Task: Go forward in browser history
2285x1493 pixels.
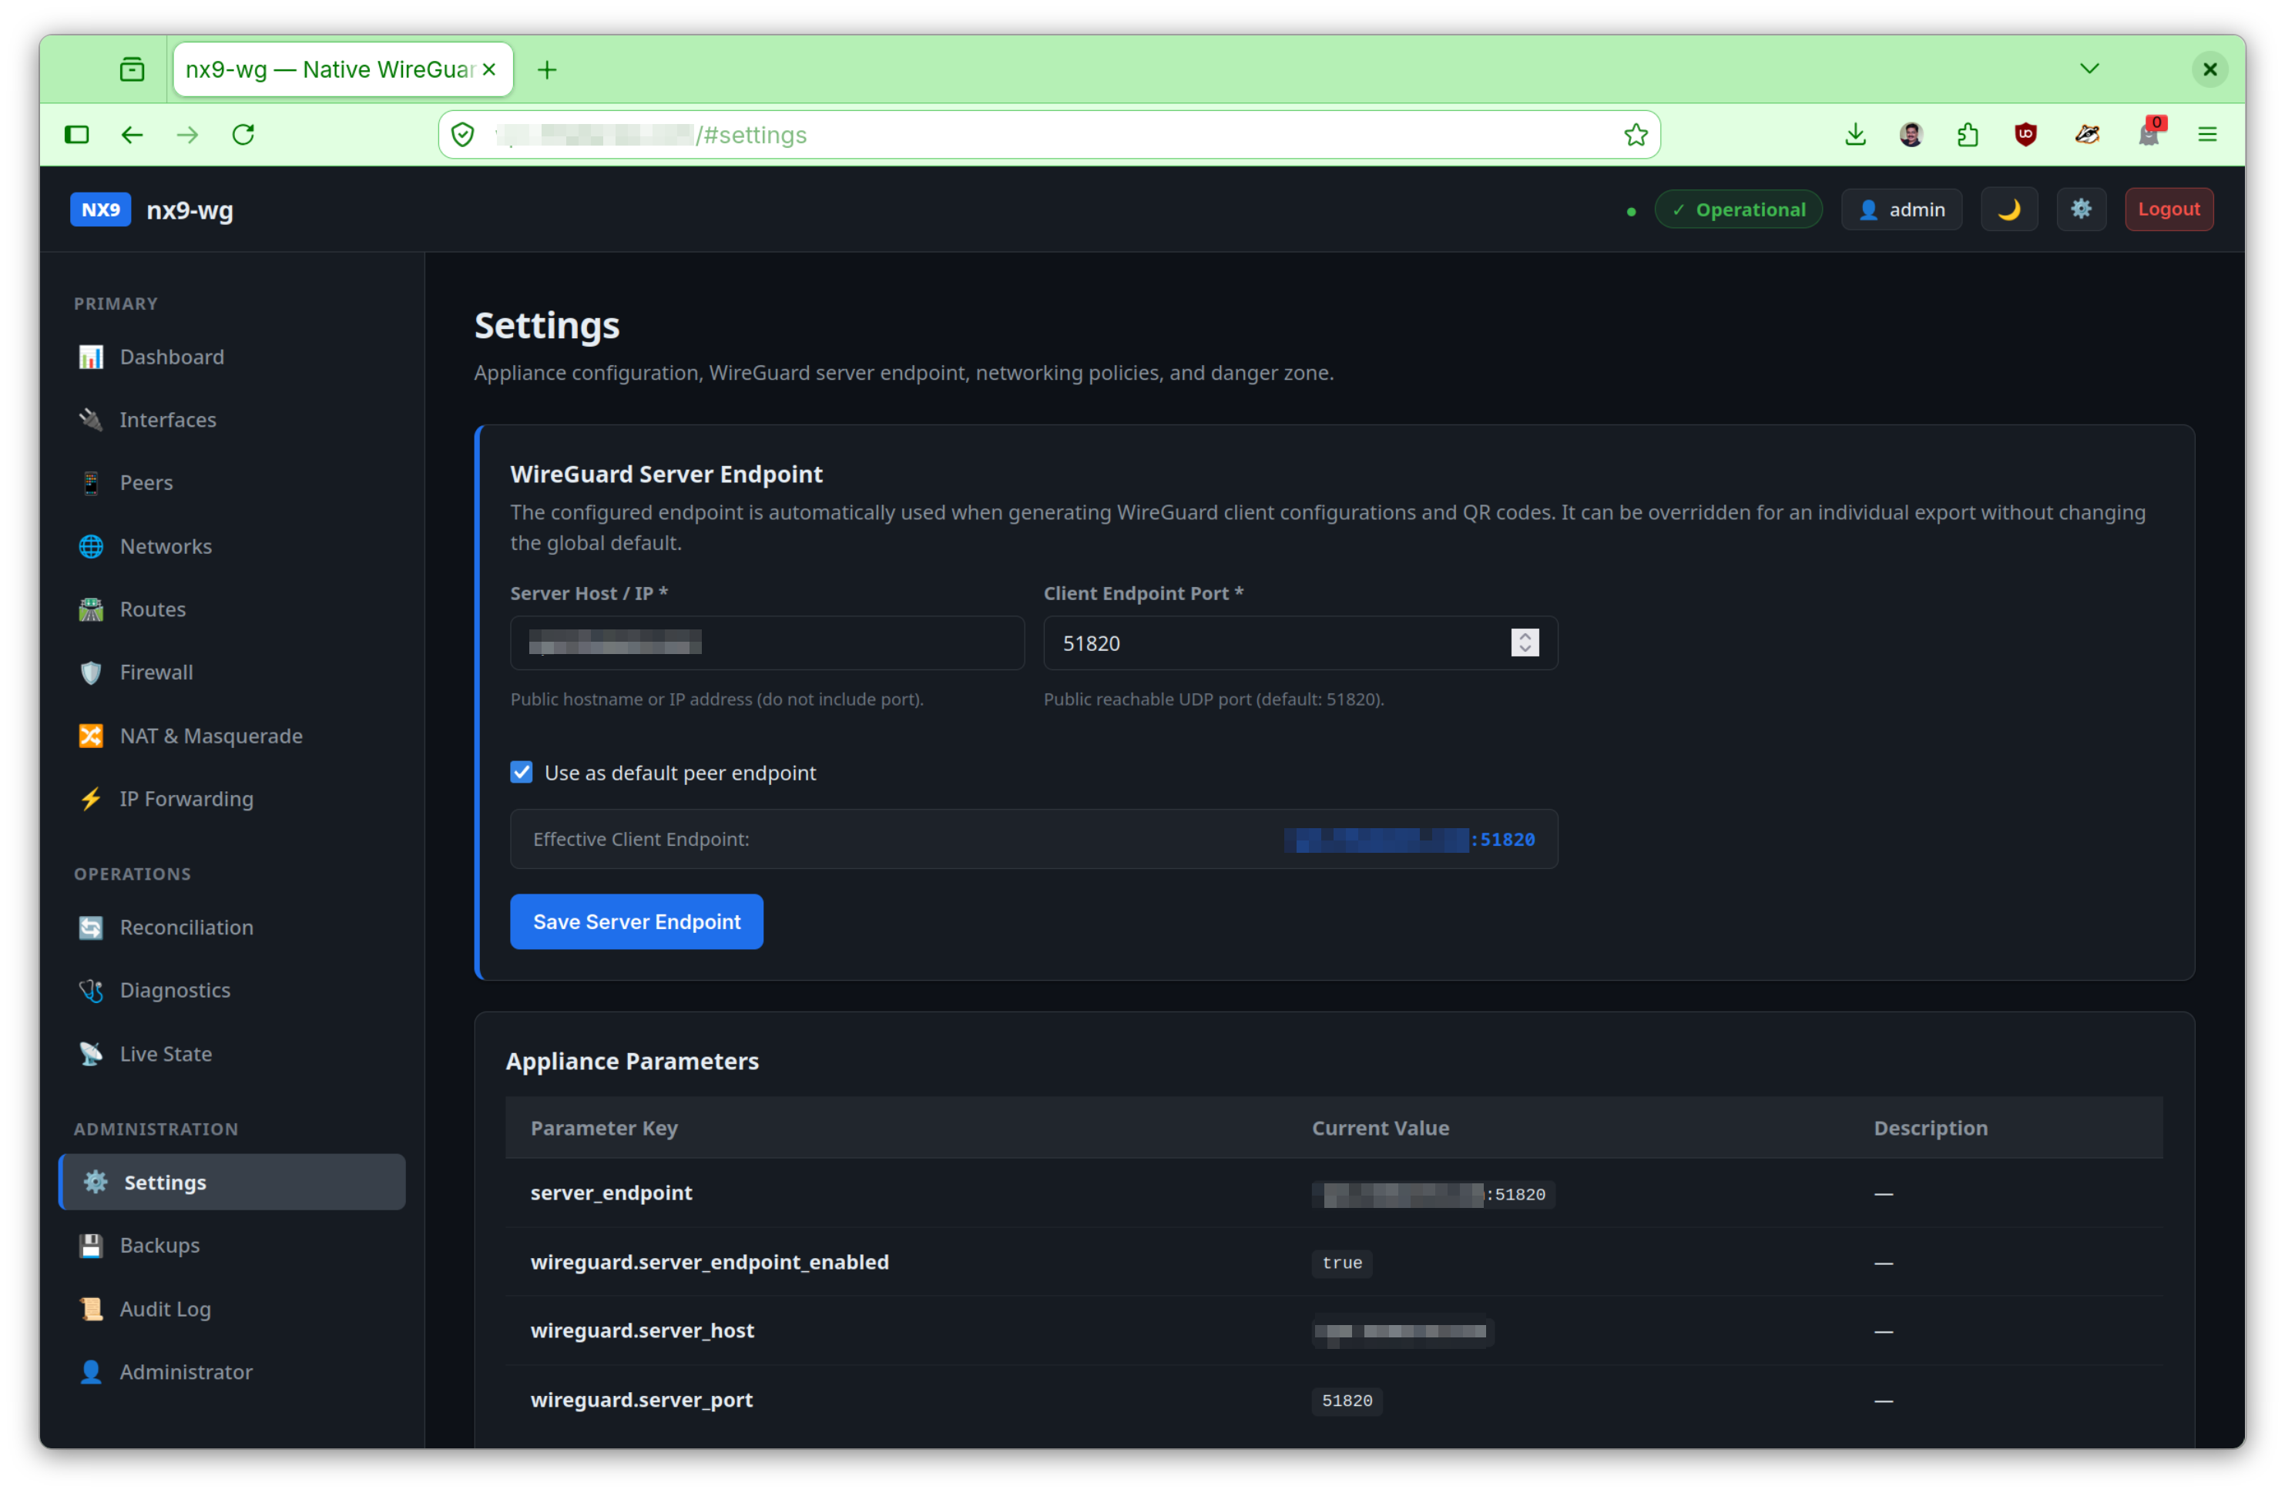Action: coord(188,134)
